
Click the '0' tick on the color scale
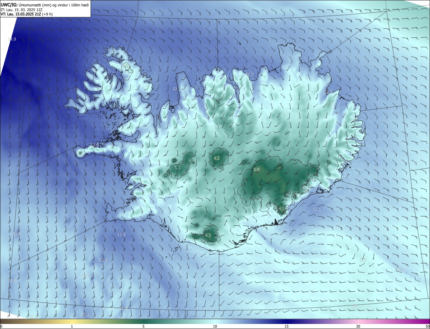coord(1,326)
